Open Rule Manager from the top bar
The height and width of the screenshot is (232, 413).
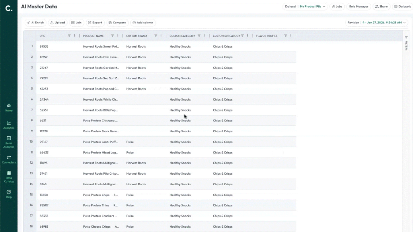click(359, 7)
